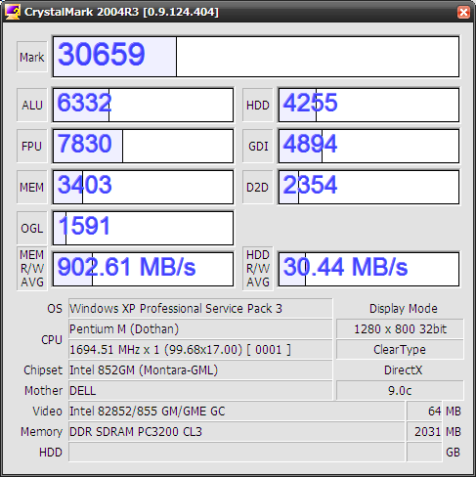The height and width of the screenshot is (477, 476).
Task: Click the CrystalMark 2004R3 title text
Action: coord(121,12)
